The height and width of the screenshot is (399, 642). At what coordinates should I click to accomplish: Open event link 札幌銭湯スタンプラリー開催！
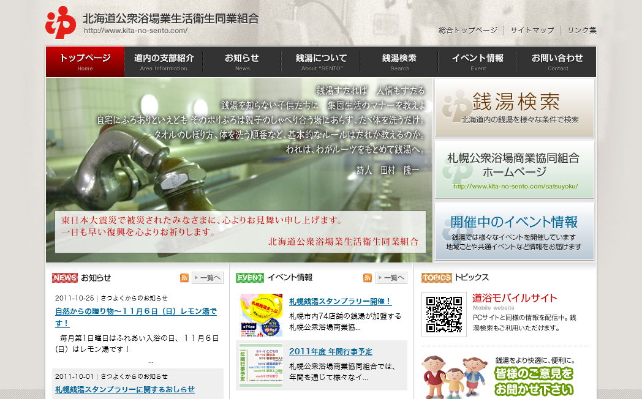(x=340, y=302)
